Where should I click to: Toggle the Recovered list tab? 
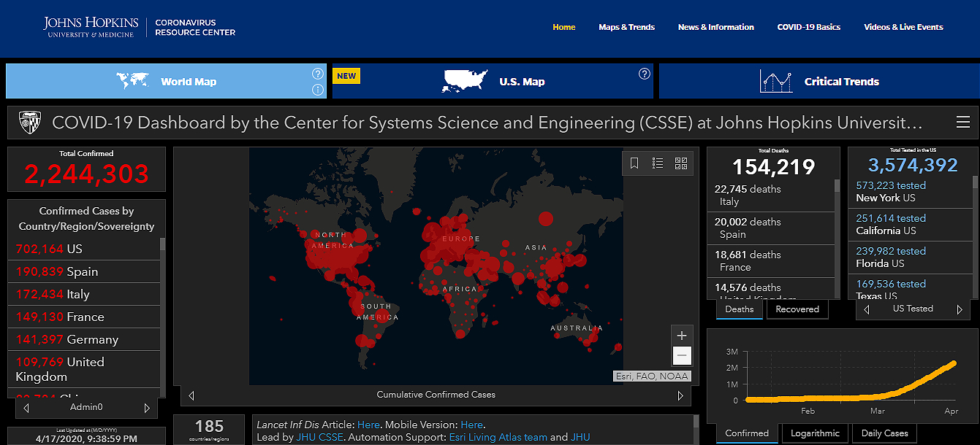(x=797, y=309)
